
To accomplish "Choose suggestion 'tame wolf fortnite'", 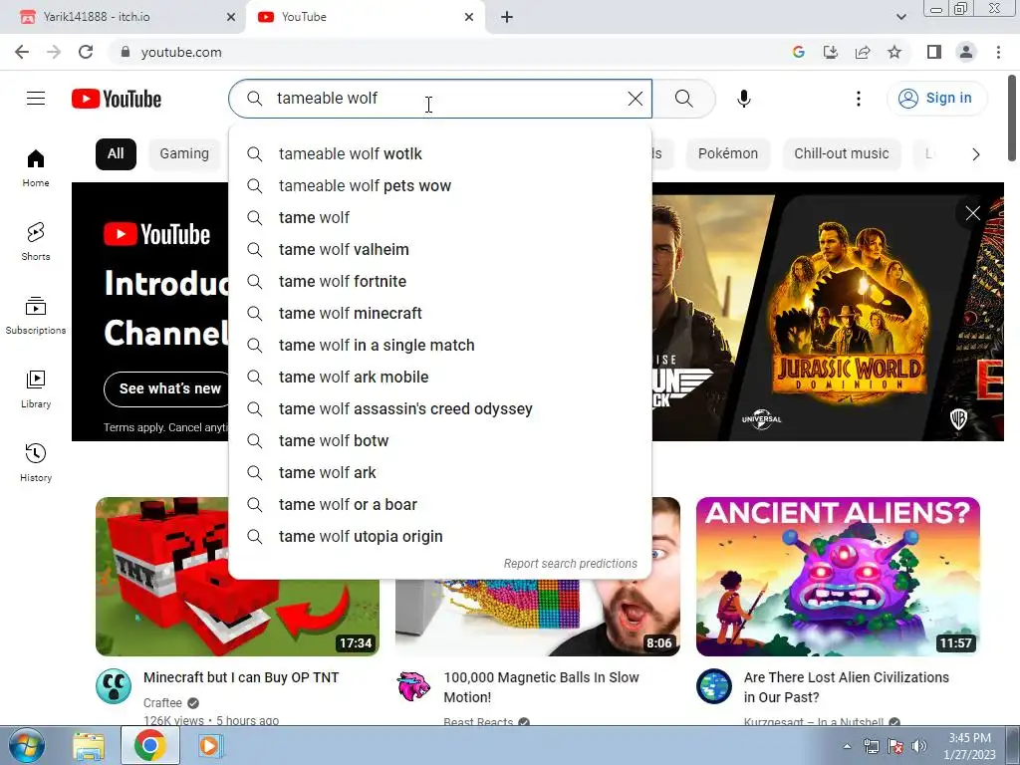I will pos(440,282).
